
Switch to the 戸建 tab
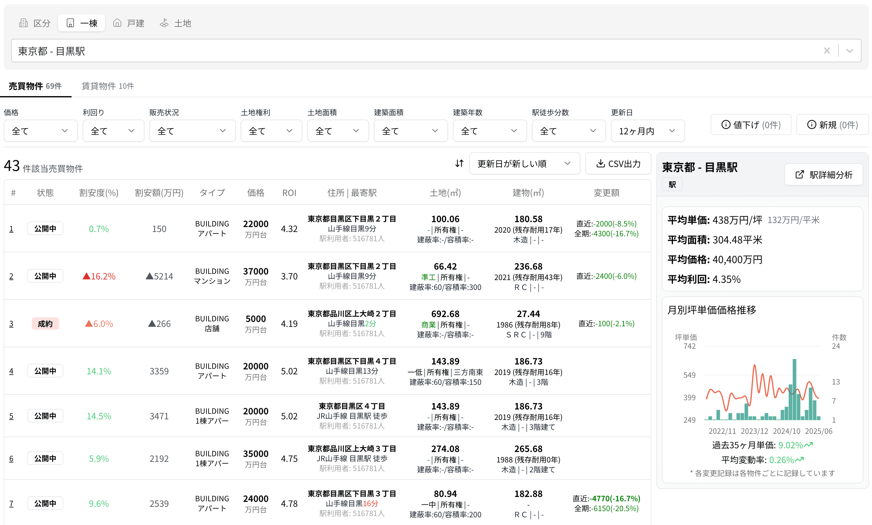(128, 23)
